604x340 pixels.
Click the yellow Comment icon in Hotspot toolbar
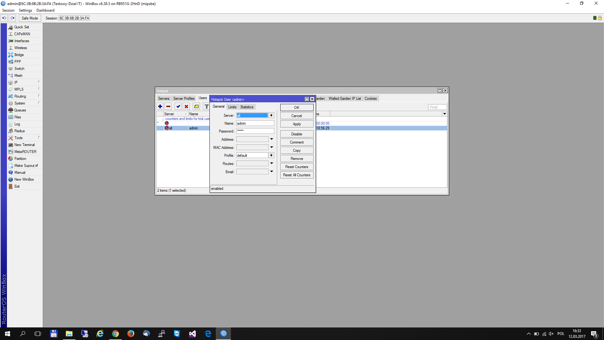click(x=196, y=106)
